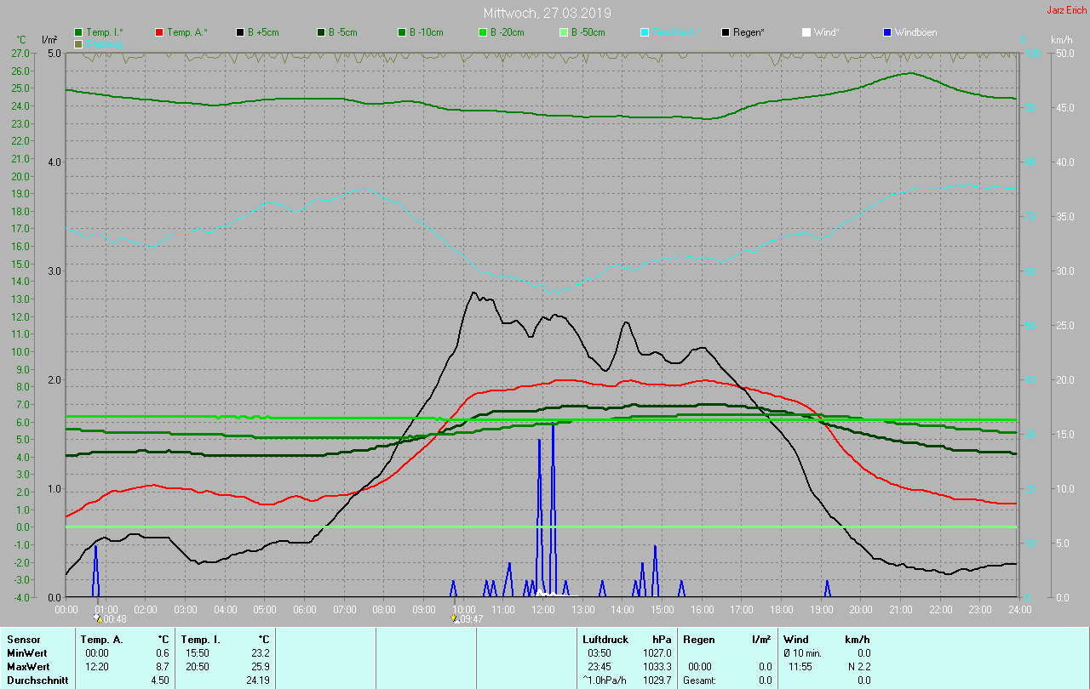The image size is (1090, 689).
Task: Click the B -10cm legend square
Action: pos(402,32)
